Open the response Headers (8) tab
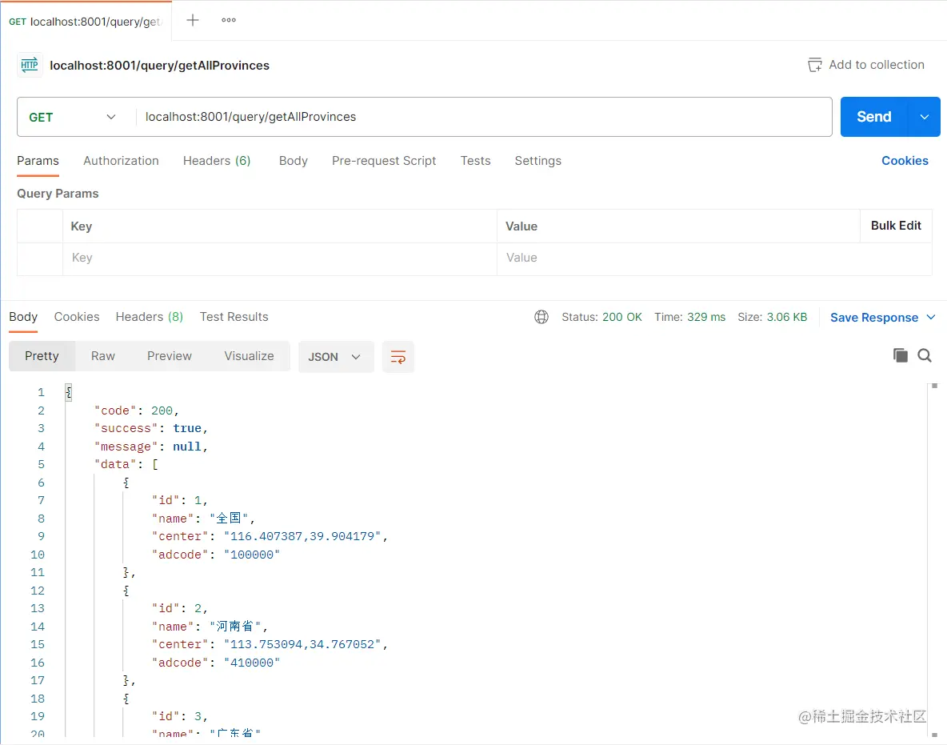The image size is (947, 745). (150, 317)
